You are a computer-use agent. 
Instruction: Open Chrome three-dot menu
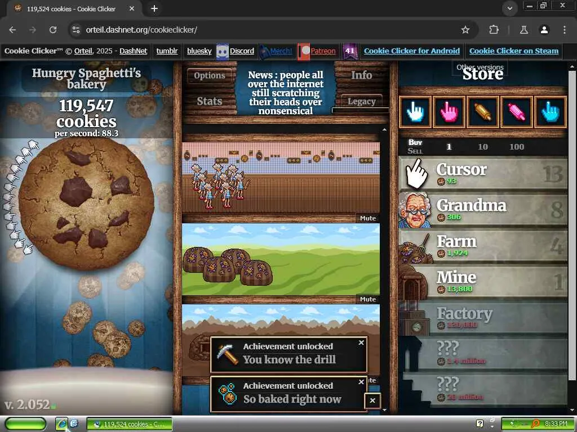(x=564, y=30)
